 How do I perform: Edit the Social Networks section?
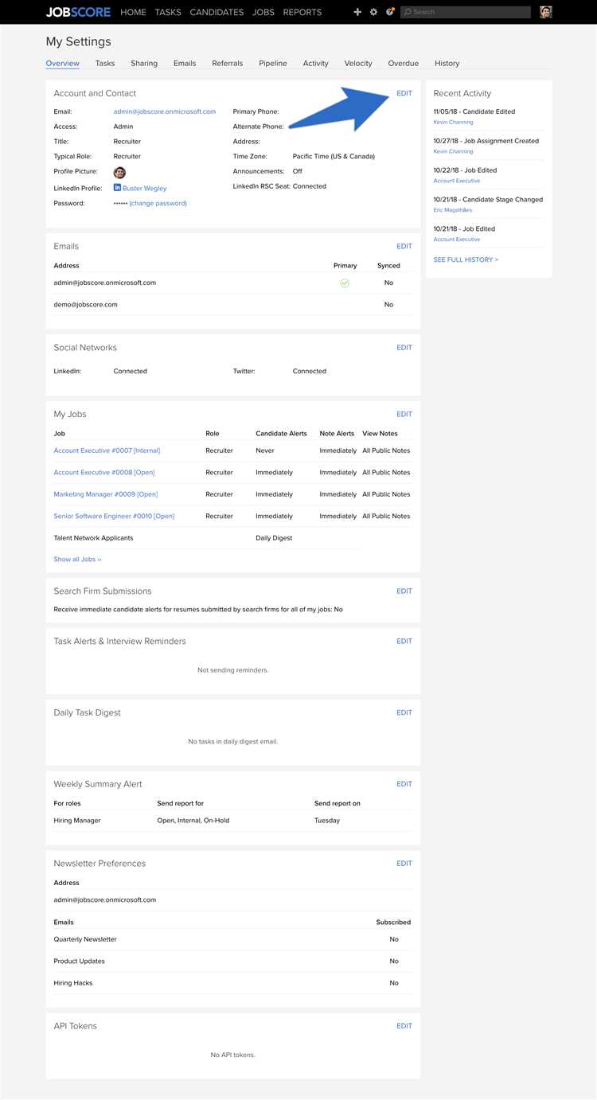[x=404, y=347]
